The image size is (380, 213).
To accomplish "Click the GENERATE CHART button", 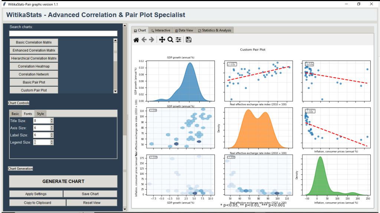I will 63,181.
